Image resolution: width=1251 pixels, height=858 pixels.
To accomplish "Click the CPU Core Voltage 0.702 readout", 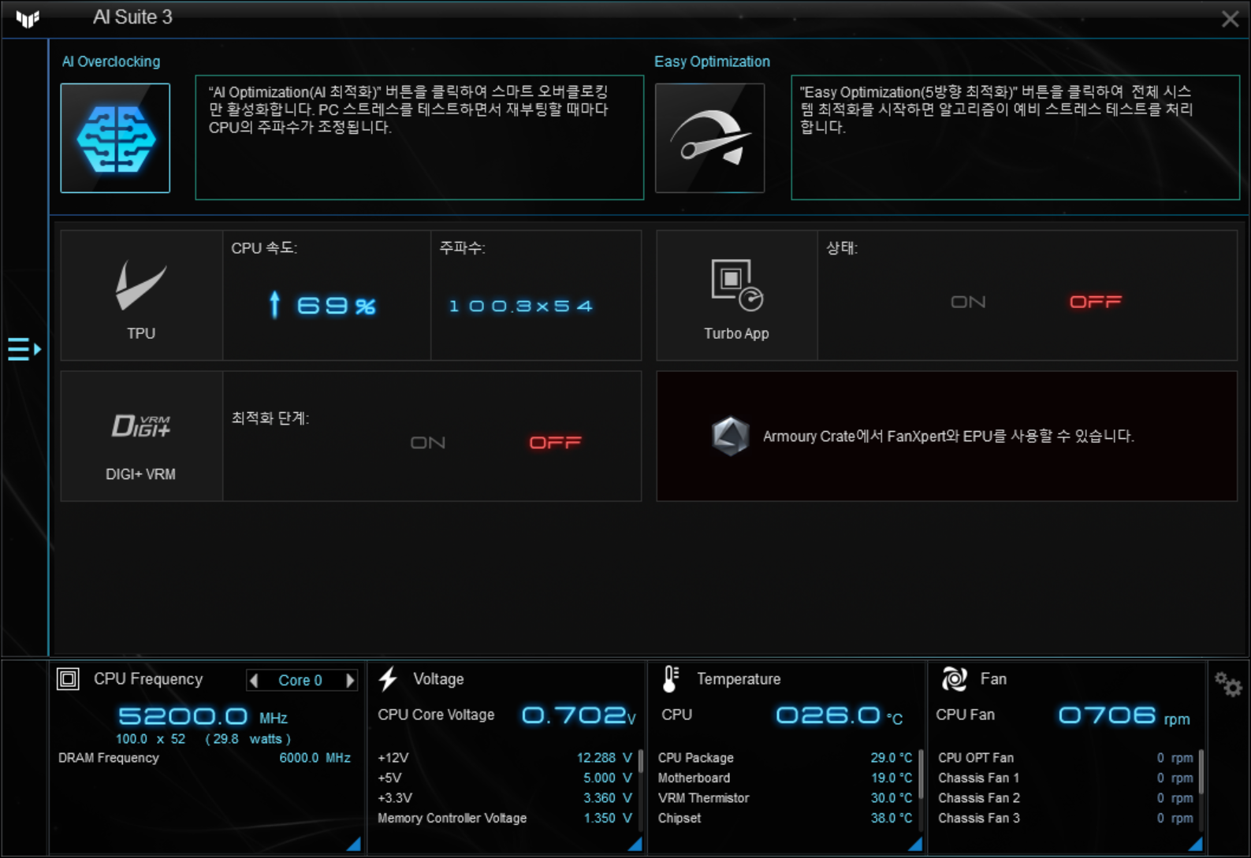I will click(579, 715).
